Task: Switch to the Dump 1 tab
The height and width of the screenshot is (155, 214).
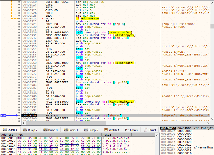Action: click(10, 130)
